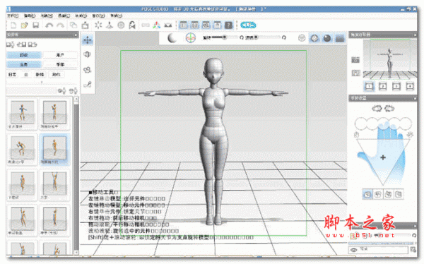The width and height of the screenshot is (424, 264).
Task: Redo using the right-curving toolbar arrow
Action: click(60, 25)
